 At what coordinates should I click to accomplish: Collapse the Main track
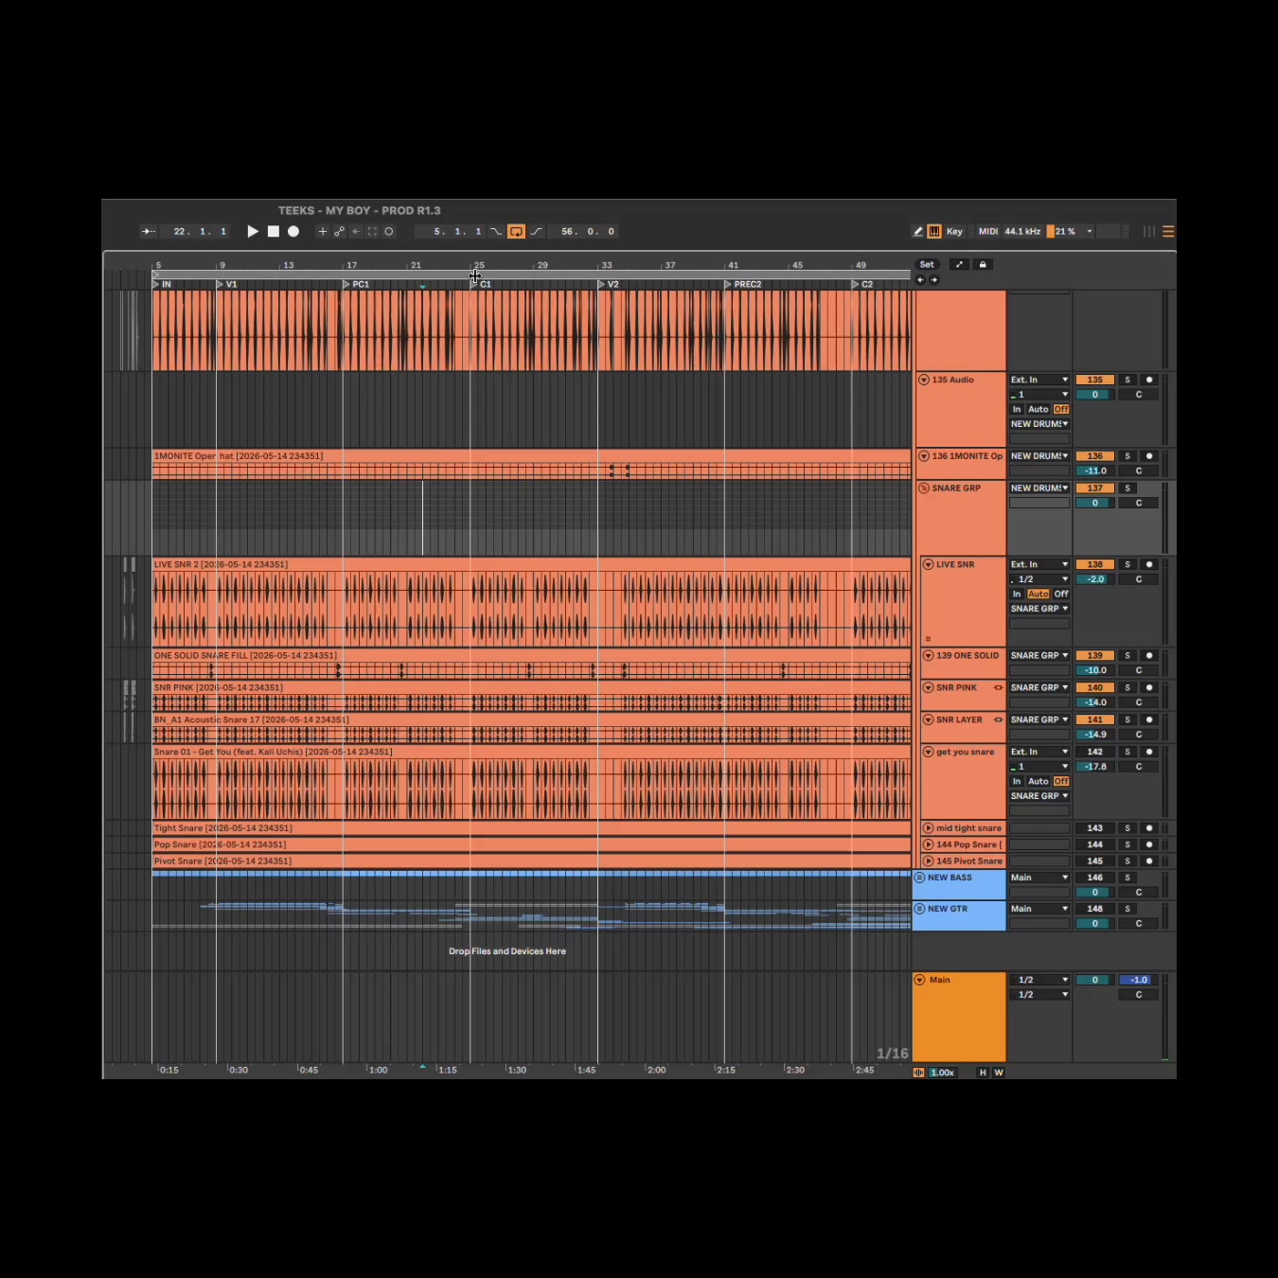coord(919,980)
